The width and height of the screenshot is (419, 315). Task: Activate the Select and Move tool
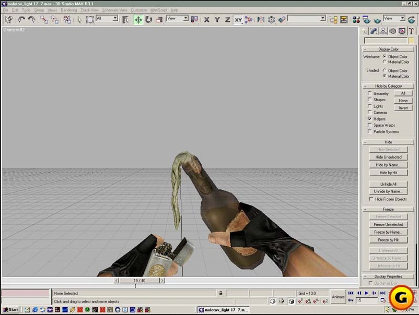[138, 19]
